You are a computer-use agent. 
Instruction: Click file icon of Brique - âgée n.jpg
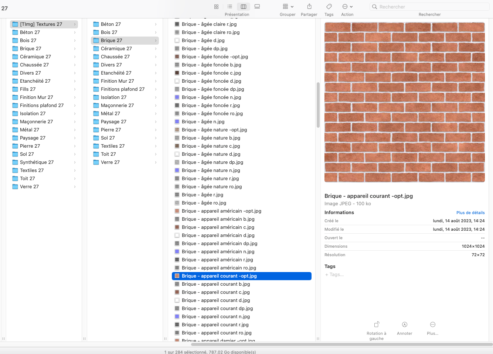[177, 122]
